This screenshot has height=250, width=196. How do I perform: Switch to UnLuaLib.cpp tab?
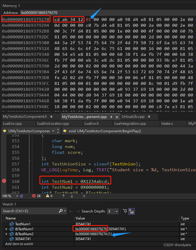[x=133, y=117]
